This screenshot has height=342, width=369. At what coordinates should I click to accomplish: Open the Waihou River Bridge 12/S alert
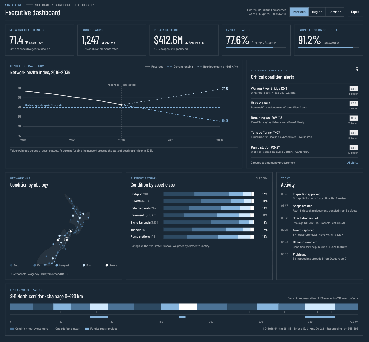coord(304,91)
